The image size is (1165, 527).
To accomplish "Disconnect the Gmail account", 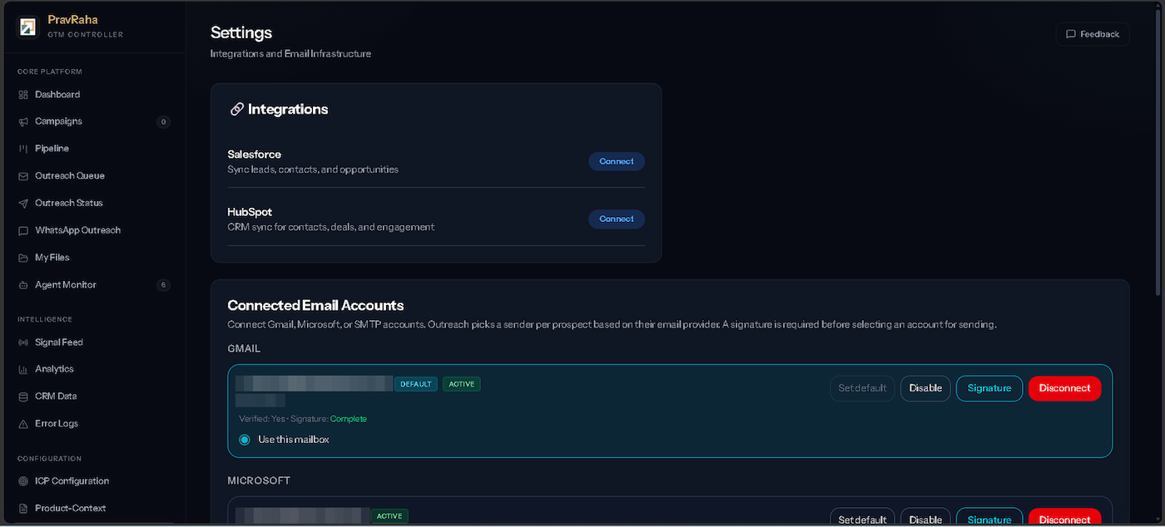I will [x=1064, y=388].
